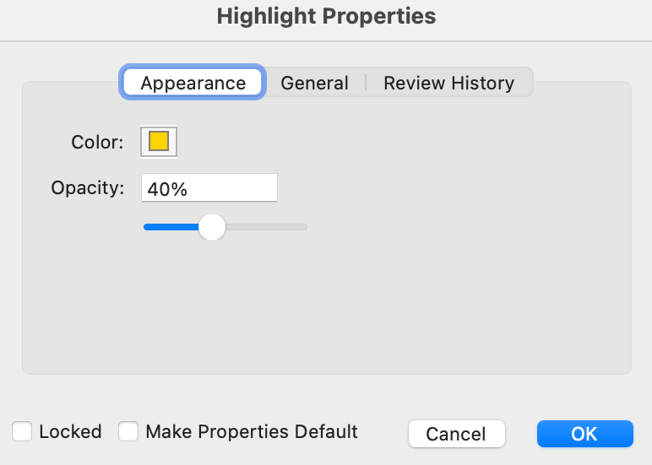
Task: Open the General tab
Action: tap(314, 83)
